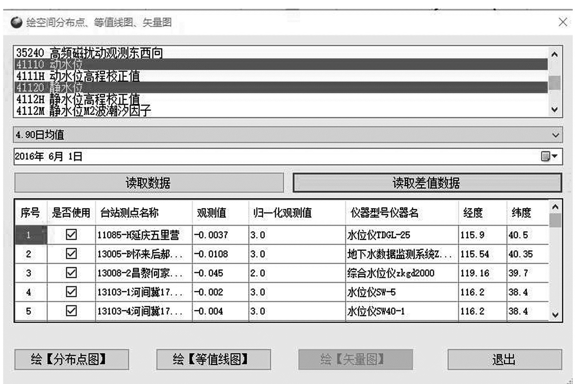Select 4111H 动水位高程校正值 list item
The width and height of the screenshot is (576, 384).
78,76
